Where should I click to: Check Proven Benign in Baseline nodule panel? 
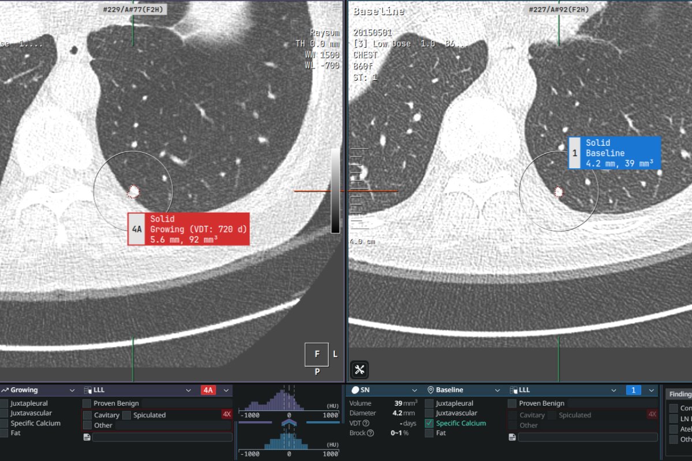coord(512,403)
